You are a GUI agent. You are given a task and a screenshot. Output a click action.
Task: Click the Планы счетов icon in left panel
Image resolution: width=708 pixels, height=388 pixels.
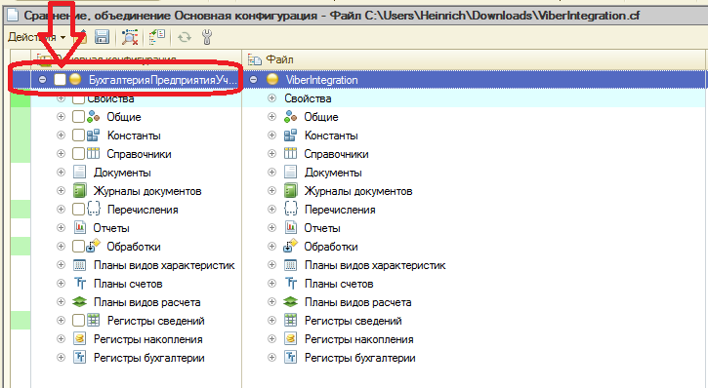[x=80, y=284]
